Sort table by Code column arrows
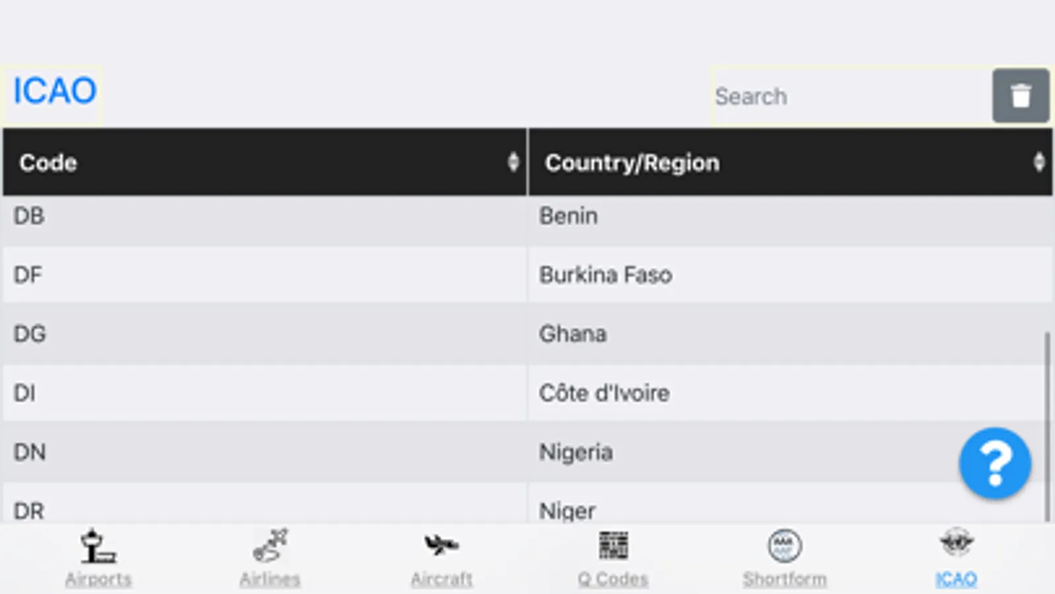The height and width of the screenshot is (594, 1055). coord(513,162)
